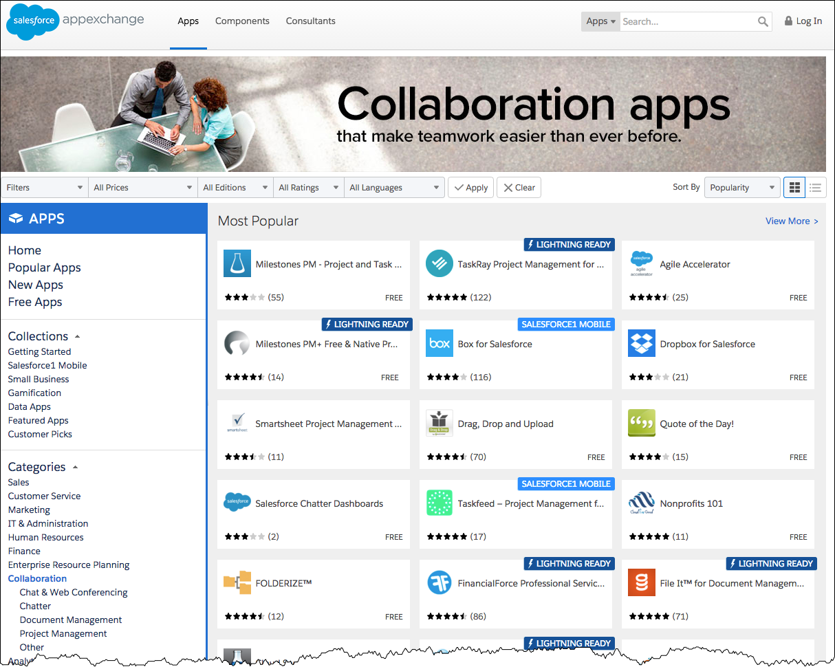The height and width of the screenshot is (667, 835).
Task: Open Chat & Web Conferencing subcategory
Action: (x=74, y=592)
